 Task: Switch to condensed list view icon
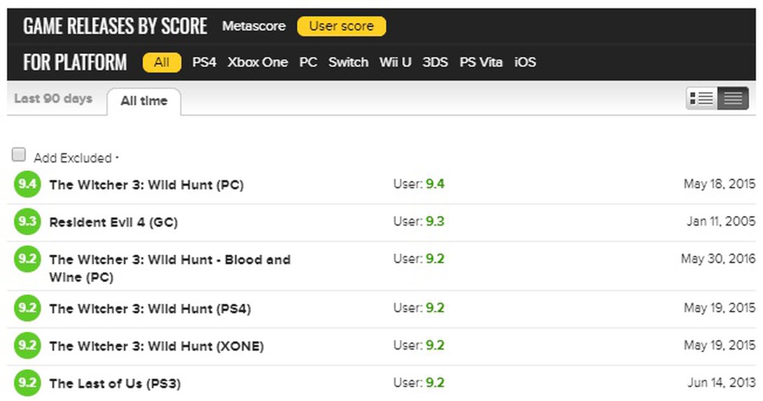(x=733, y=99)
